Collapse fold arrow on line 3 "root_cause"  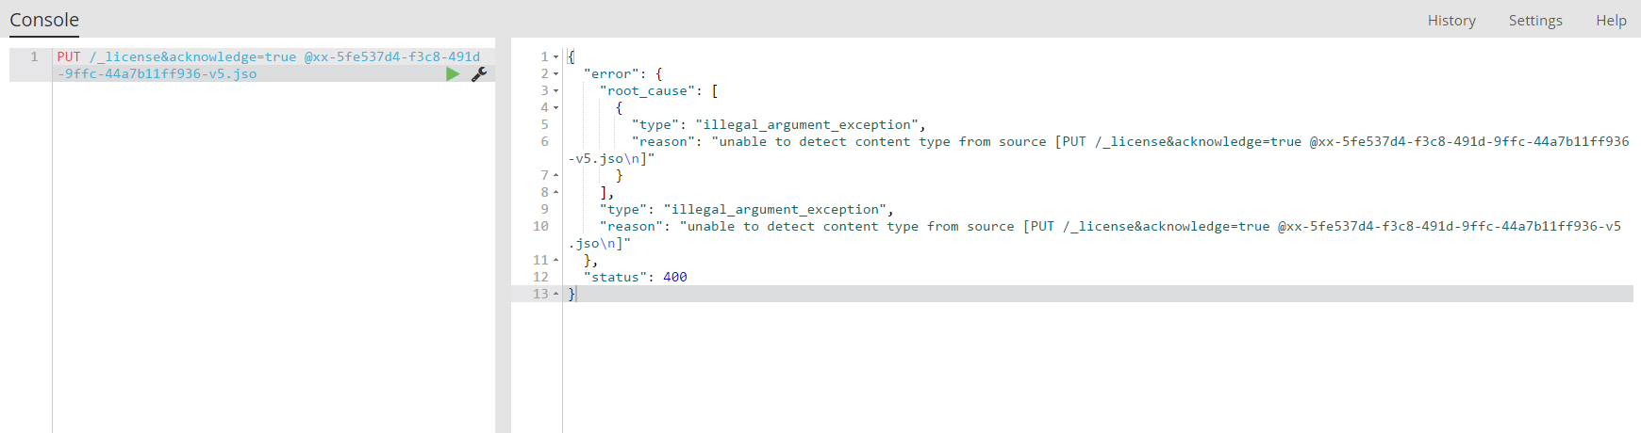pyautogui.click(x=555, y=90)
